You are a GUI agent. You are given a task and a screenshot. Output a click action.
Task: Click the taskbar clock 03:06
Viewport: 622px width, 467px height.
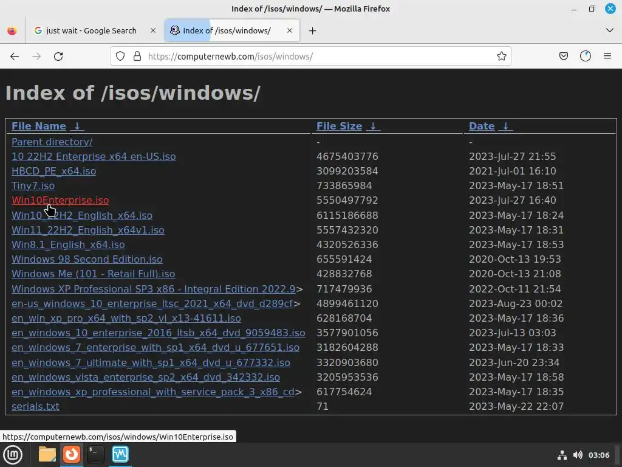(598, 455)
